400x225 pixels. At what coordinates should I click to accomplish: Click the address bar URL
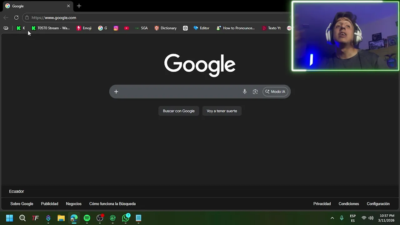(x=54, y=18)
